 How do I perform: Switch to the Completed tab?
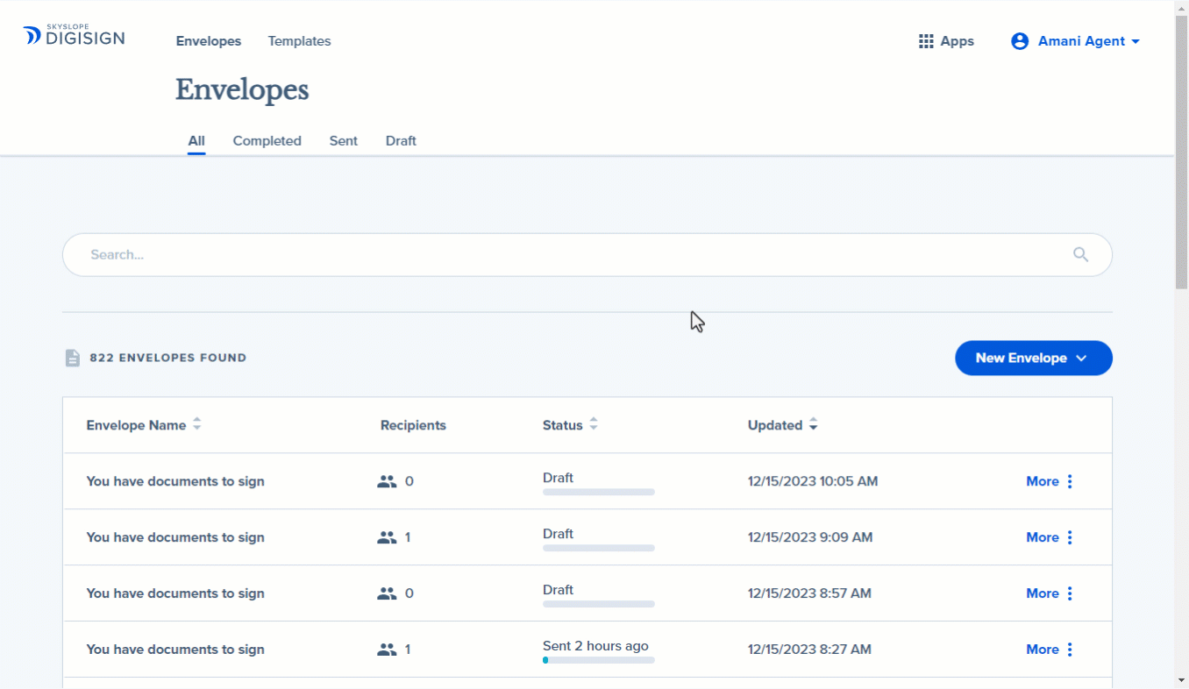click(x=267, y=140)
